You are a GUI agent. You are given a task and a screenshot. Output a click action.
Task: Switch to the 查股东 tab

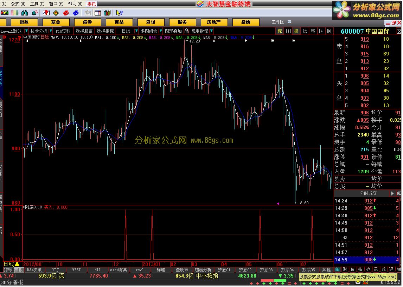182,270
